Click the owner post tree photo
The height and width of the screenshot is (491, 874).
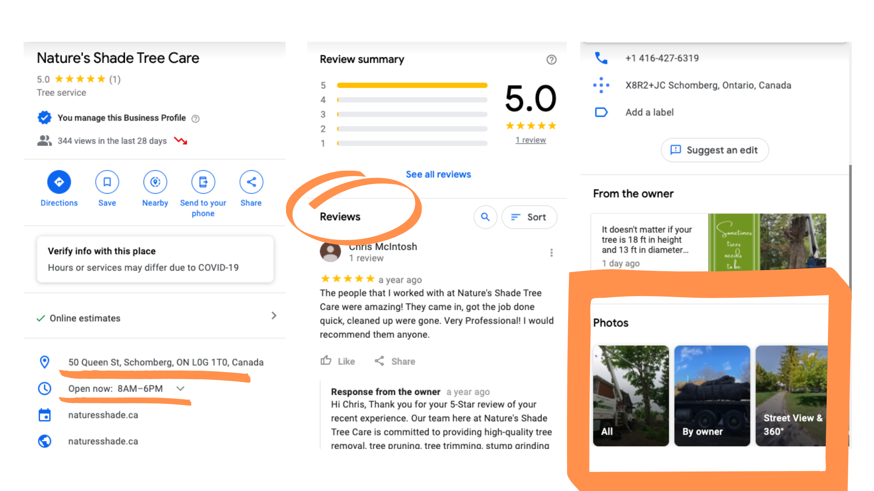click(793, 242)
